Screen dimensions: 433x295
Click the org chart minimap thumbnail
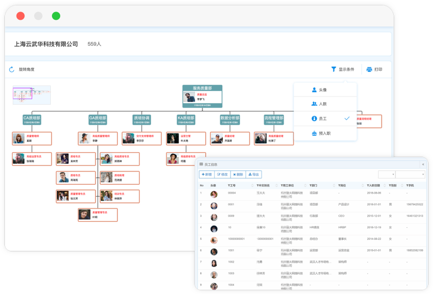pyautogui.click(x=32, y=95)
